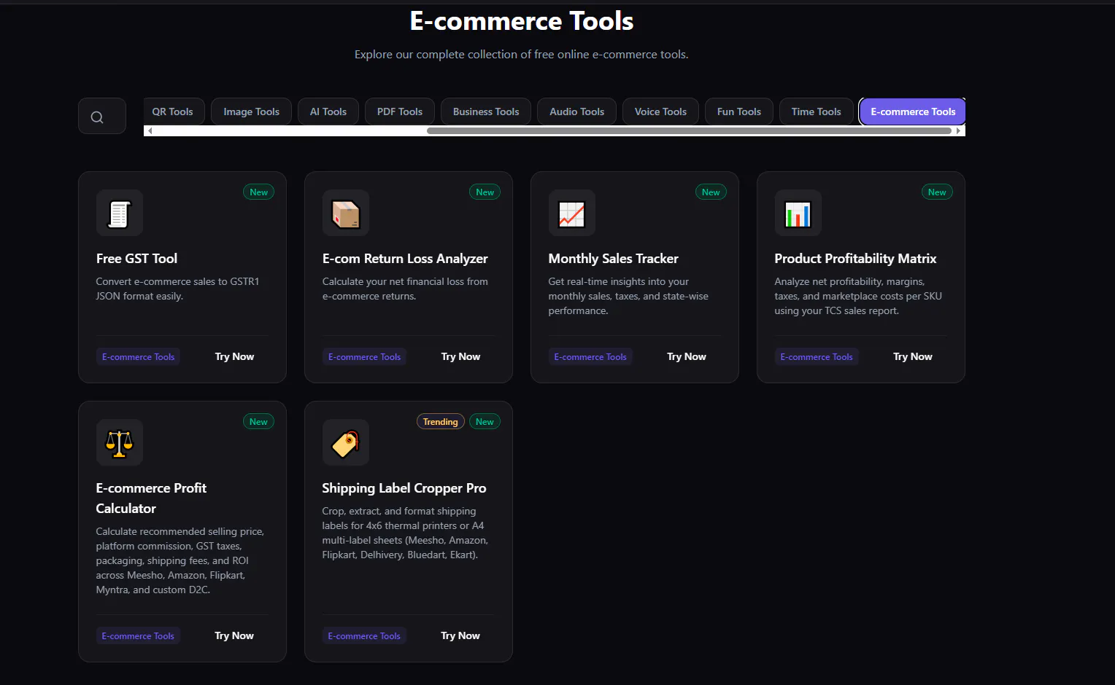Click Try Now on E-com Return Loss Analyzer

click(460, 356)
